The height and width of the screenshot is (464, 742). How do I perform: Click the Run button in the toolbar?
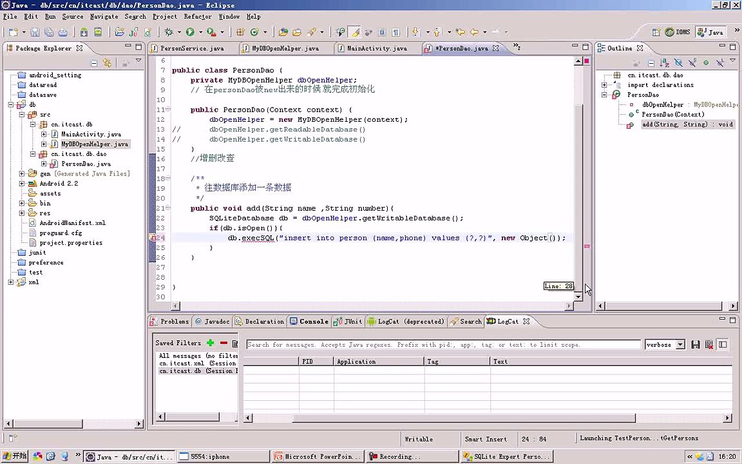click(190, 32)
